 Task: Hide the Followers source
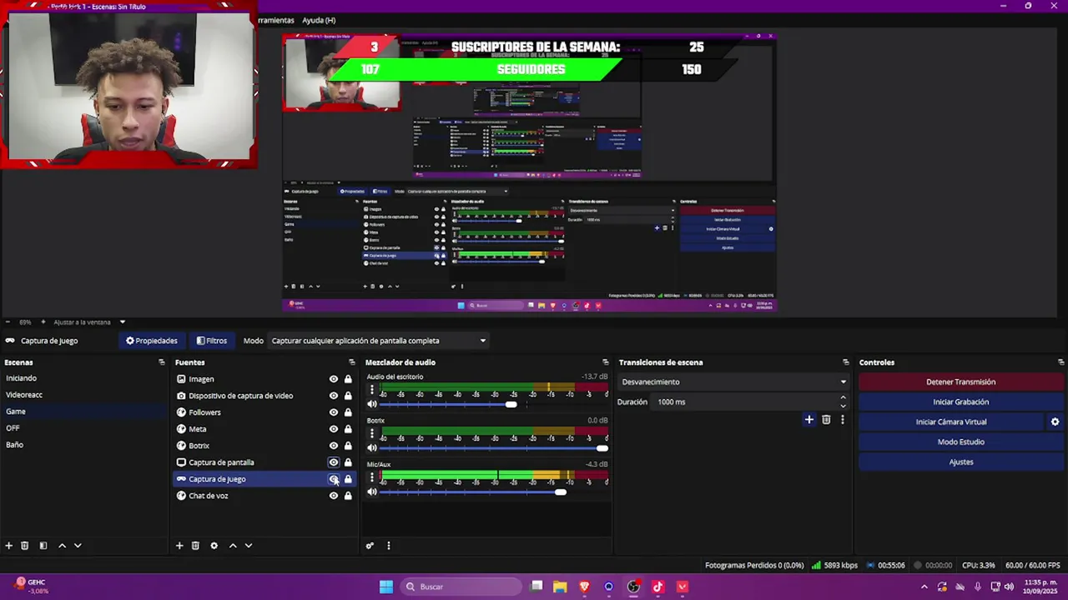[x=334, y=412]
